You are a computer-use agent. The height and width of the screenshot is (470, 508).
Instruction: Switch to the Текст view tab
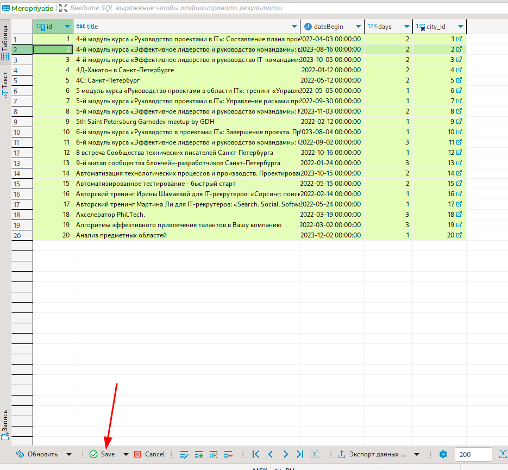click(5, 84)
